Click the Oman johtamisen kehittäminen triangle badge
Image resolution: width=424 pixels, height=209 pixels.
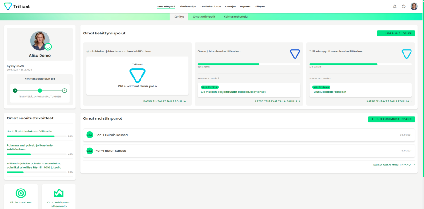click(x=295, y=53)
